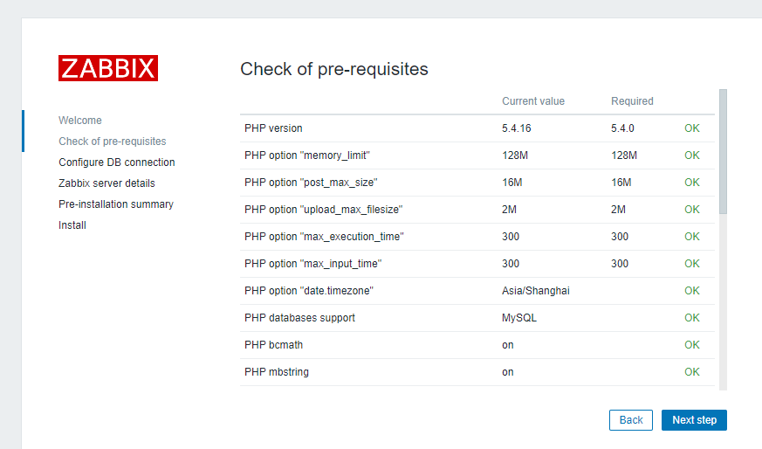Click the OK status for PHP bcmath

click(692, 345)
